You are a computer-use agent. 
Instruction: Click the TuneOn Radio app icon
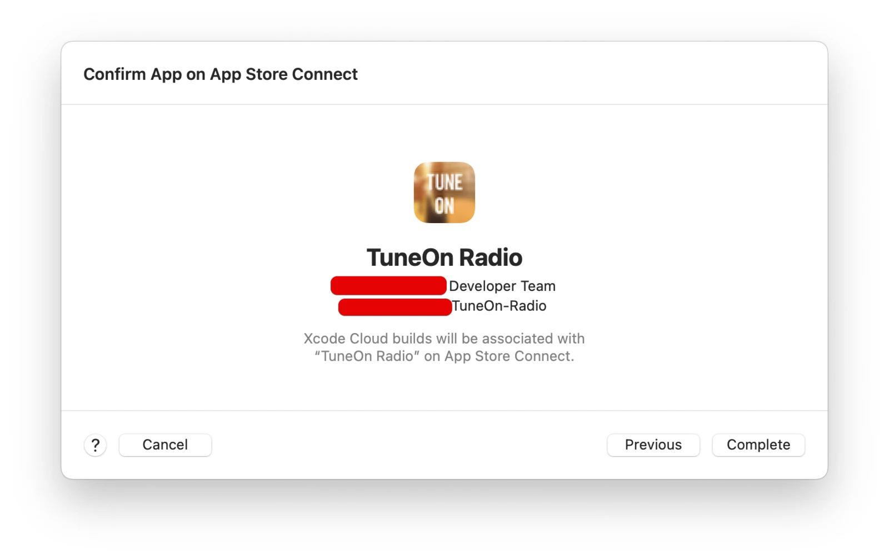tap(444, 193)
